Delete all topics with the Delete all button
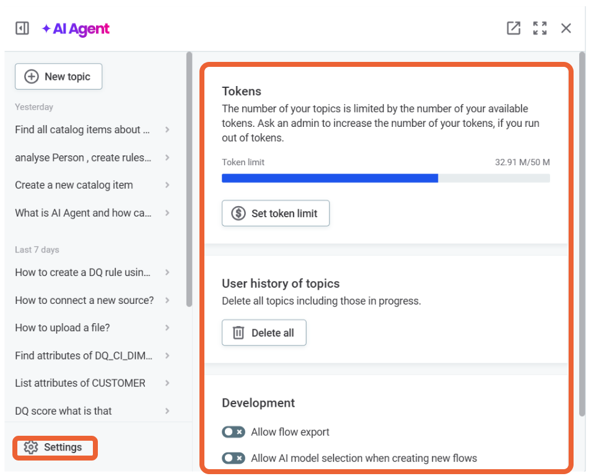 (x=264, y=332)
